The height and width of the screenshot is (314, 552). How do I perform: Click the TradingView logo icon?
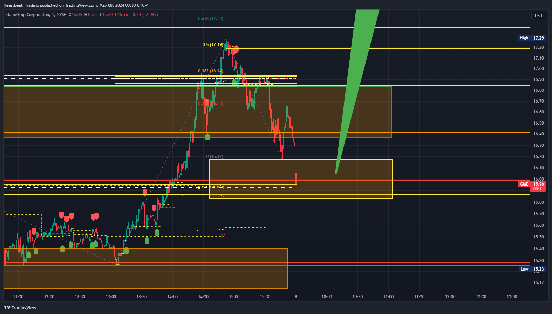[7, 308]
